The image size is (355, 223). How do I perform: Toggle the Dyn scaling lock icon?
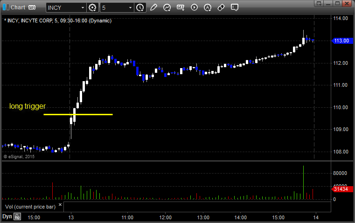pos(17,216)
